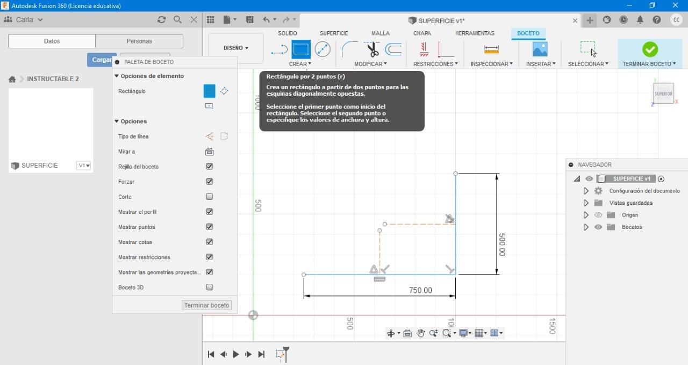Switch to the MALLA tab
Viewport: 688px width, 365px height.
point(381,33)
